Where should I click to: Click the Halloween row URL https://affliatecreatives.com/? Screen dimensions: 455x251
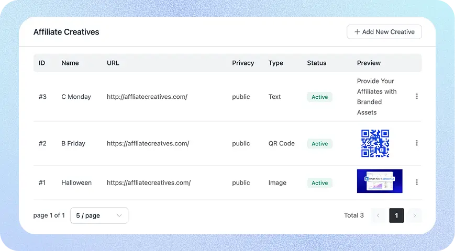[x=149, y=182]
